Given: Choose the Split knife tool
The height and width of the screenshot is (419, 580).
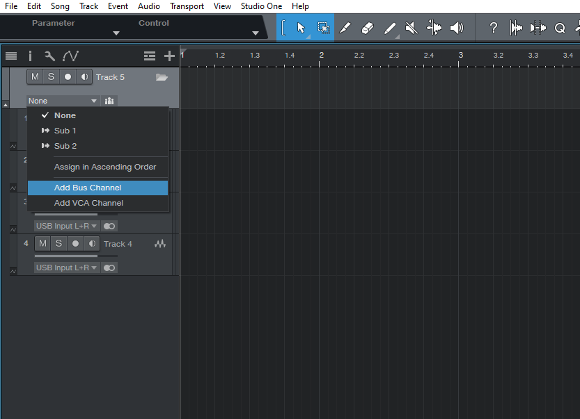Looking at the screenshot, I should click(x=345, y=28).
